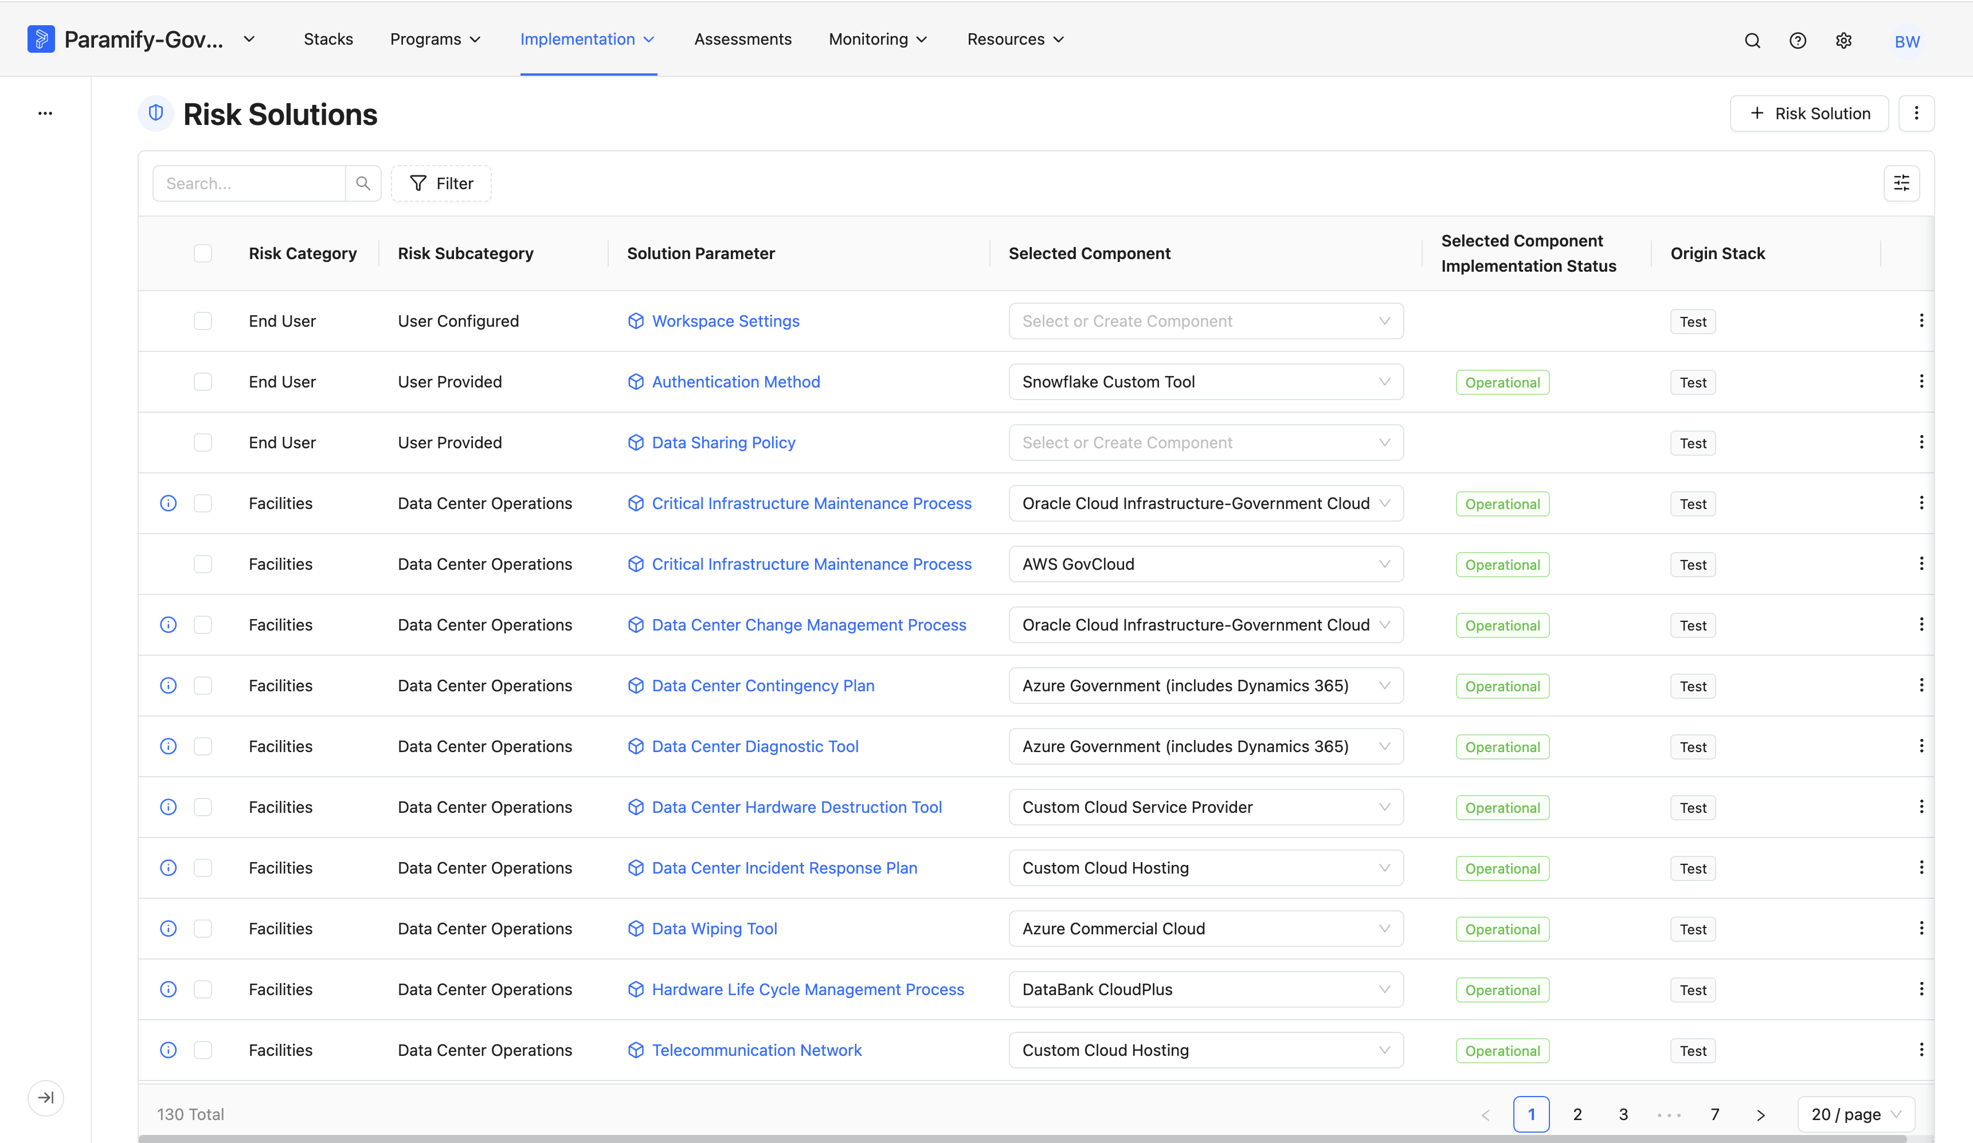1973x1143 pixels.
Task: Open the settings gear icon
Action: tap(1844, 41)
